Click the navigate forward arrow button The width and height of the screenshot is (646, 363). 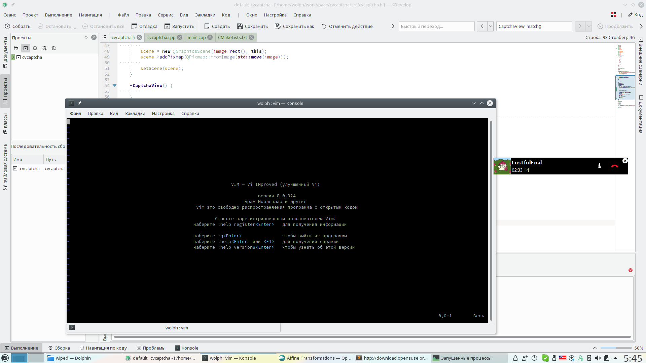pyautogui.click(x=580, y=26)
